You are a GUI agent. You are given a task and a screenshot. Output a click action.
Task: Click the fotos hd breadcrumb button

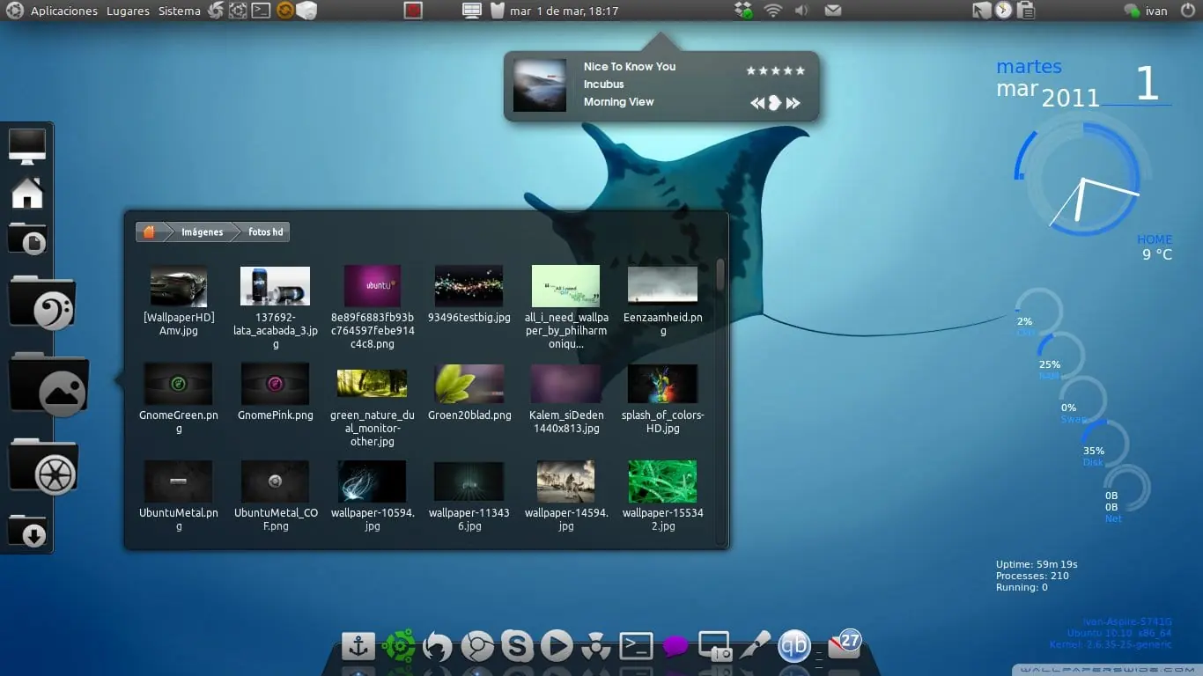pyautogui.click(x=266, y=232)
